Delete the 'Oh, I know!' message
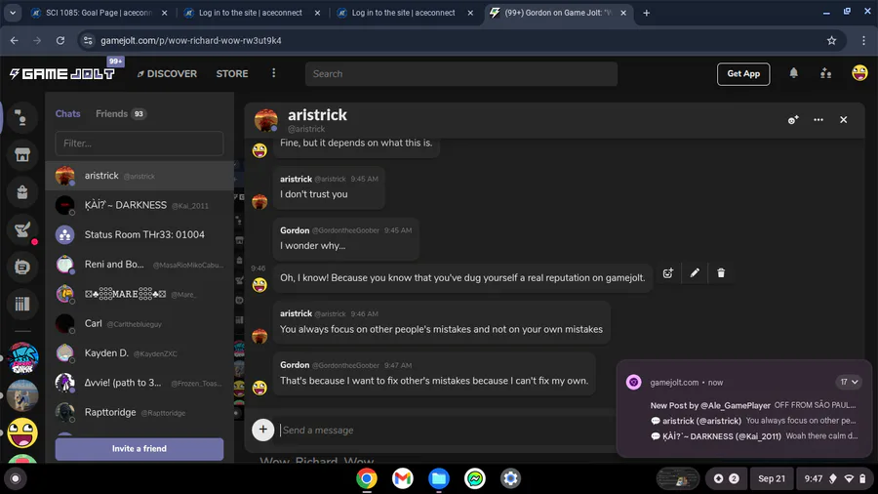 click(x=721, y=273)
